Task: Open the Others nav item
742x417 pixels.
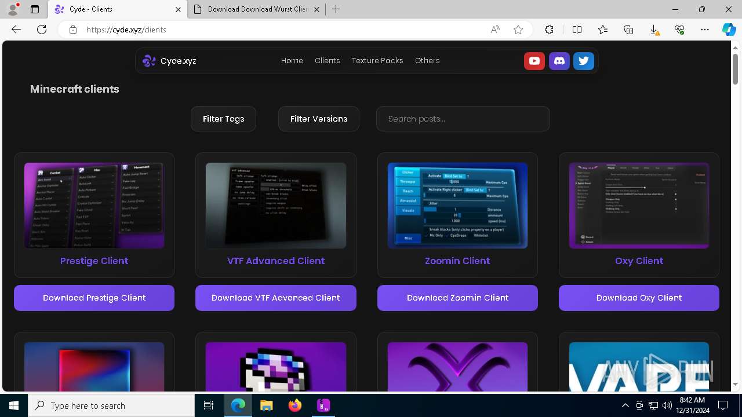Action: point(427,61)
